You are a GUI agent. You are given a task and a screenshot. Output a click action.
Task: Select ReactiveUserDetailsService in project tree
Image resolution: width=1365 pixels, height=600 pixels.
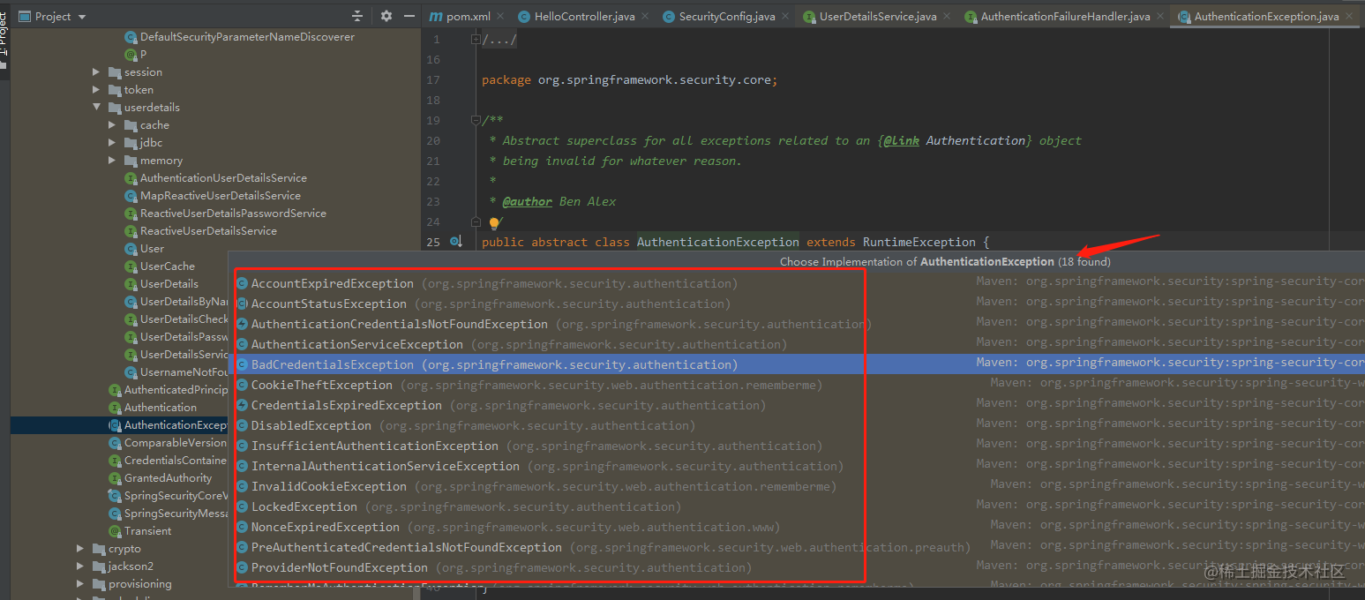point(208,231)
